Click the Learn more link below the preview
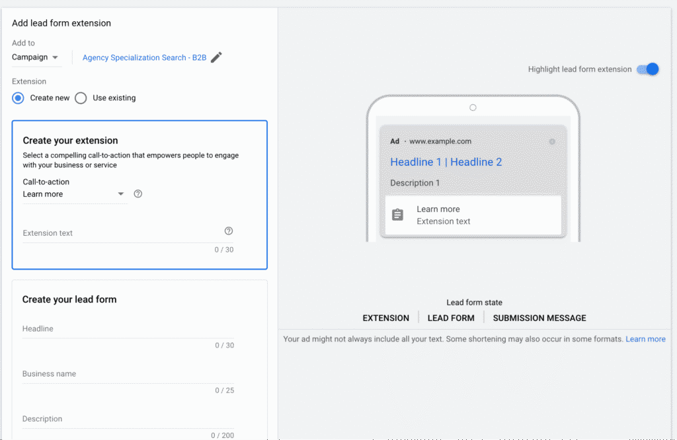The height and width of the screenshot is (440, 677). coord(645,339)
